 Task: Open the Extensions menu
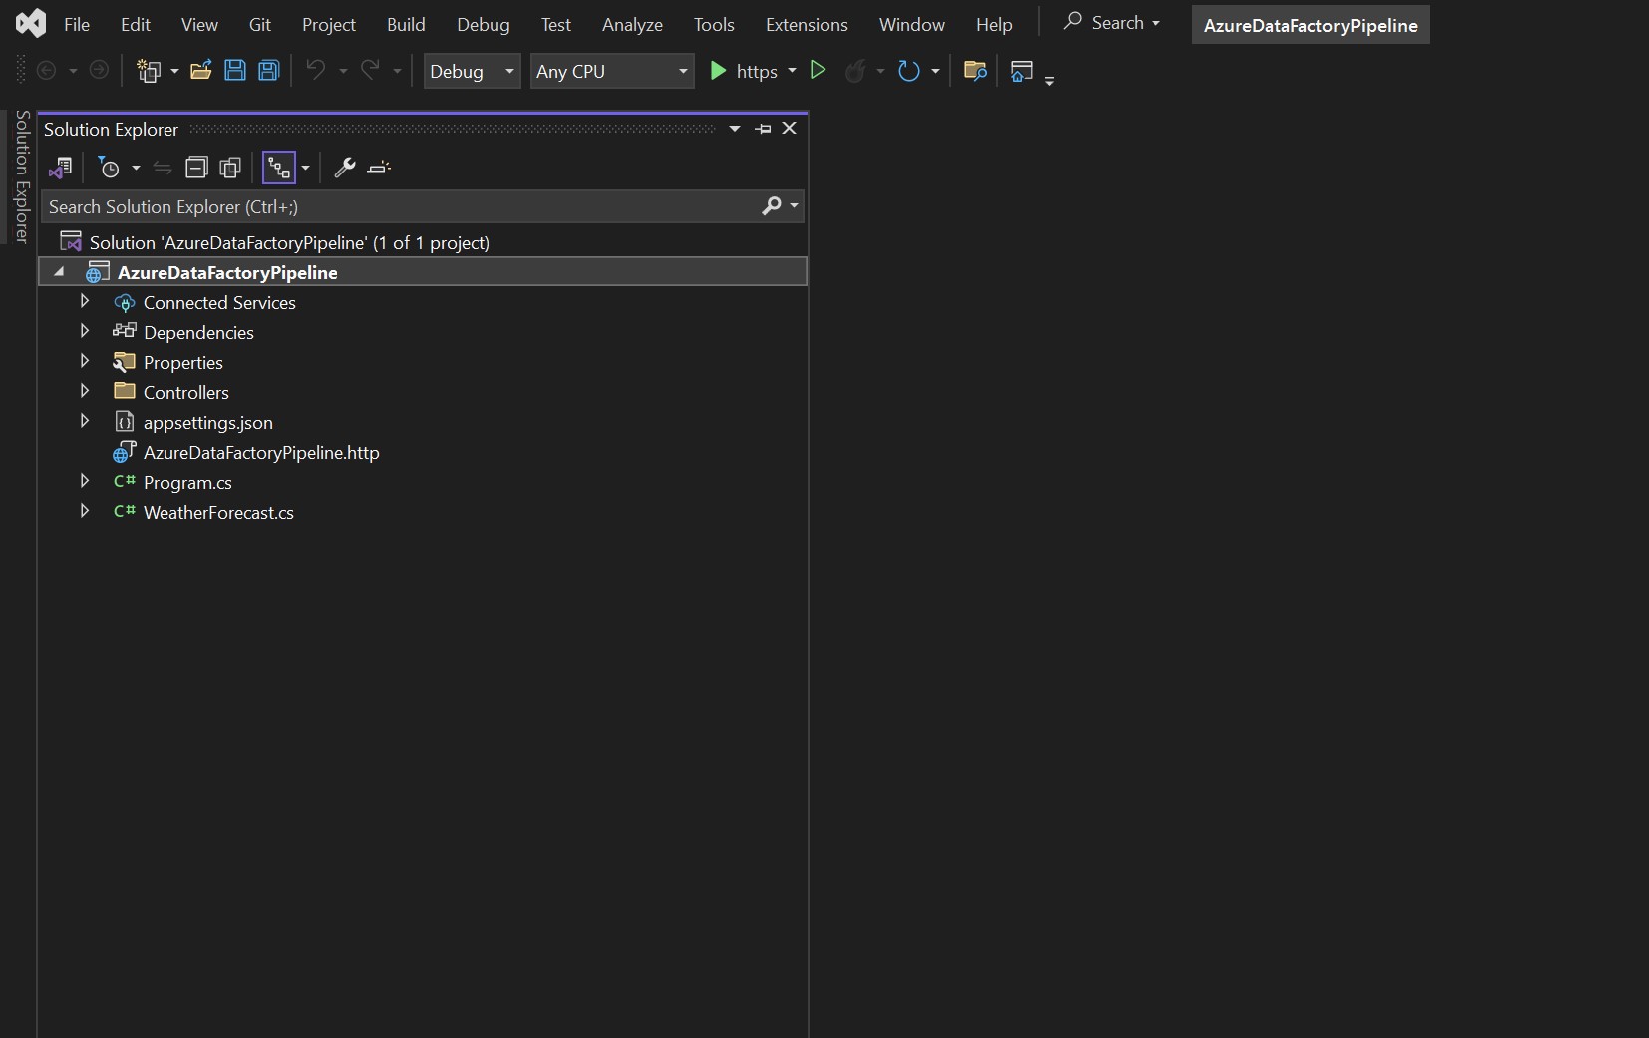[806, 25]
